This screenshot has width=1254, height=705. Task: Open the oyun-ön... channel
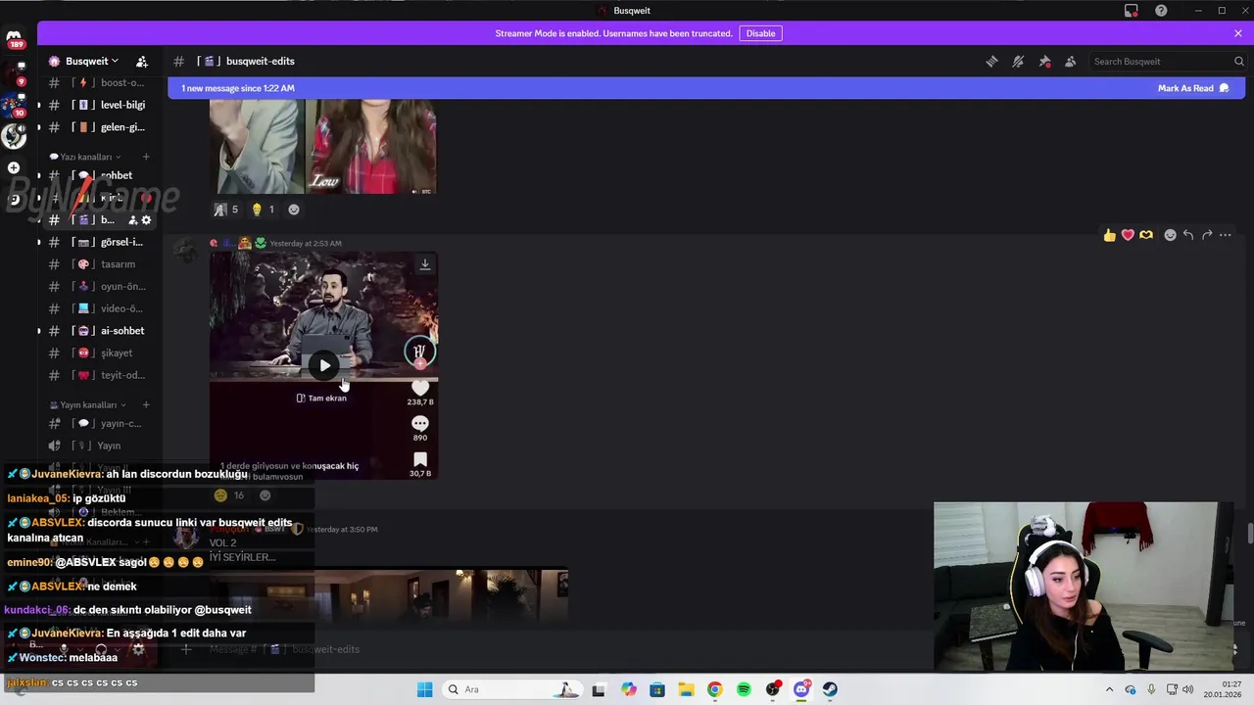pyautogui.click(x=100, y=287)
